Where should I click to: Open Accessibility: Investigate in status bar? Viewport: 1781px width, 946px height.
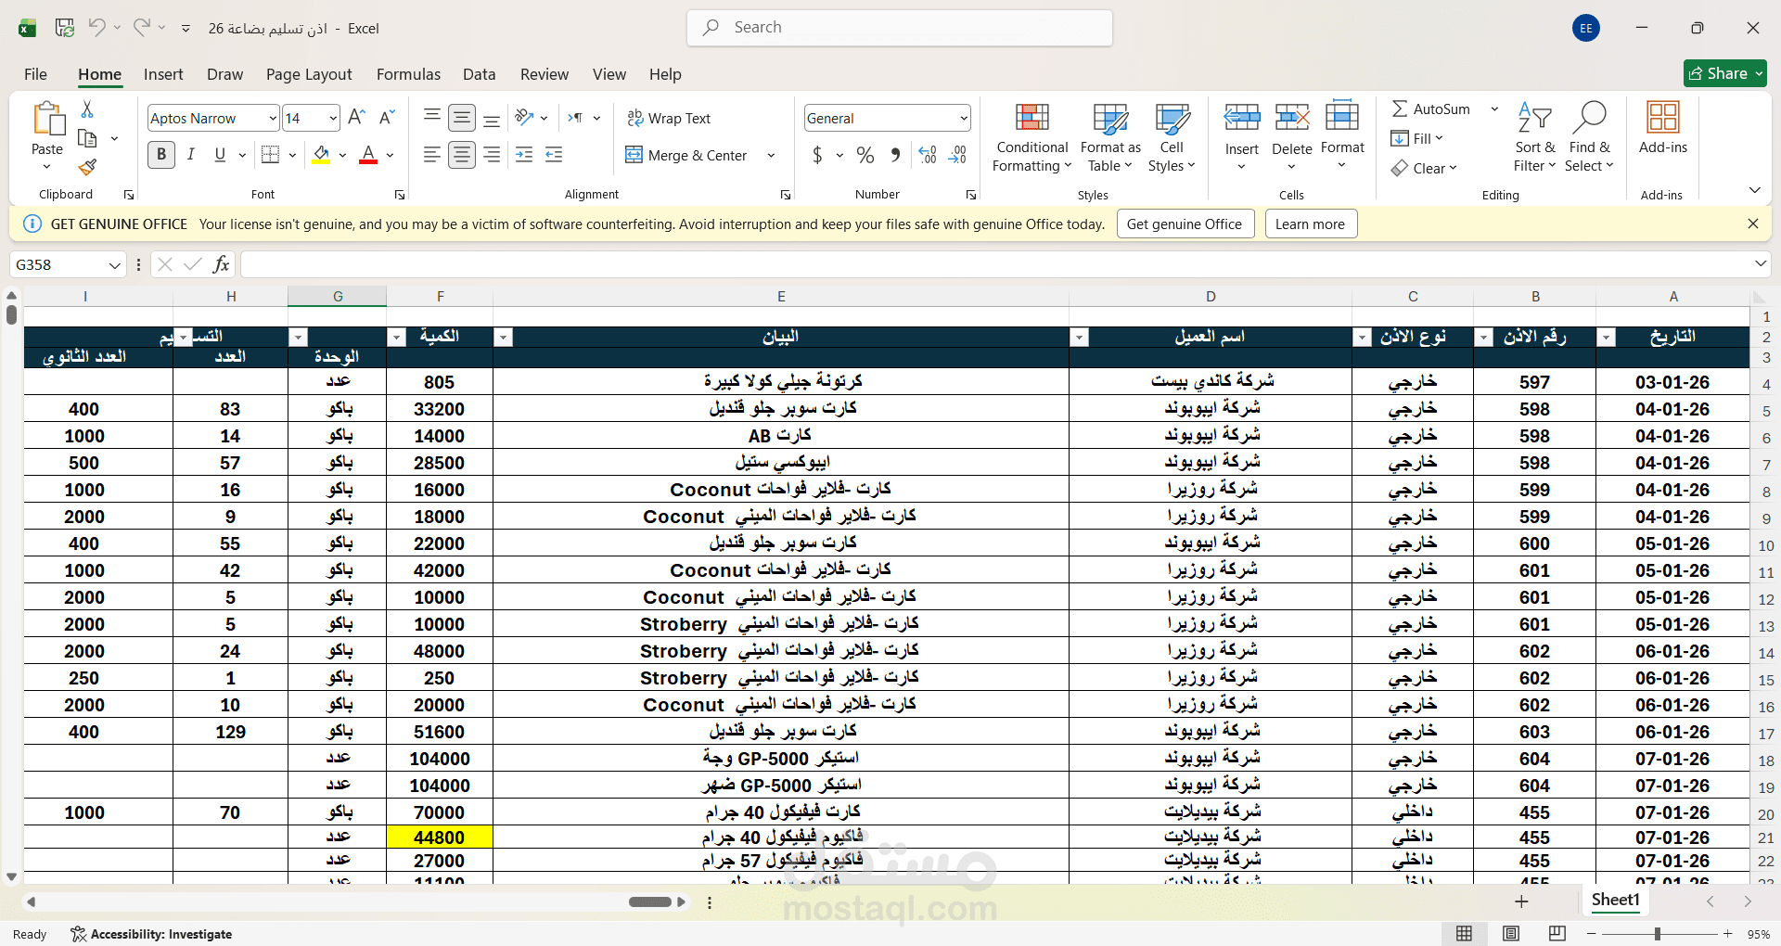pos(151,934)
